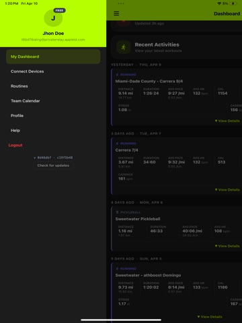This screenshot has height=323, width=242.
Task: Tap running icon on athboost Domingo activity
Action: coord(117,268)
